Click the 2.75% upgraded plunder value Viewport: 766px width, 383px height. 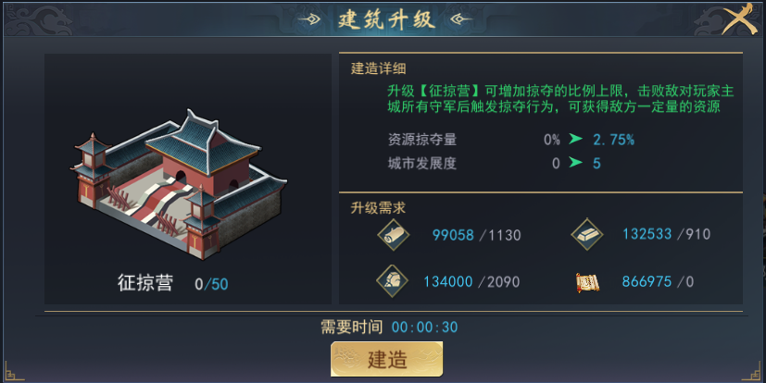[613, 140]
